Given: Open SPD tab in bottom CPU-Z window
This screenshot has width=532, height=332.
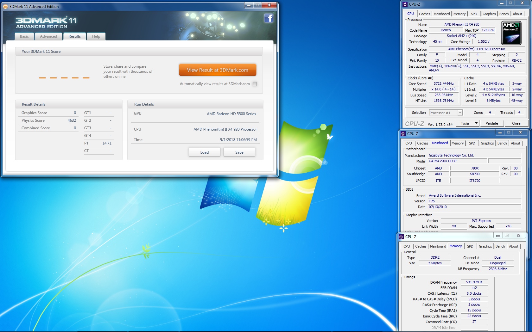Looking at the screenshot, I should click(470, 246).
